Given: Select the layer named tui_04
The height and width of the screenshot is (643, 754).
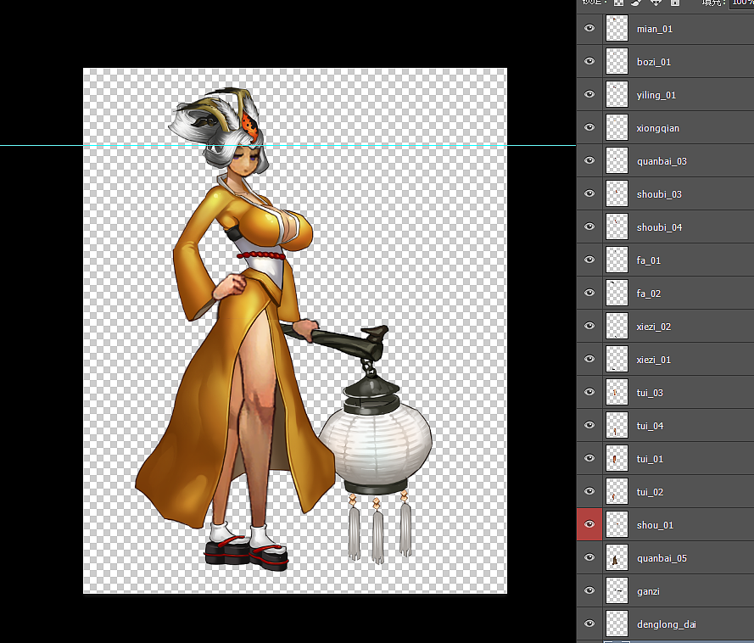Looking at the screenshot, I should 650,426.
